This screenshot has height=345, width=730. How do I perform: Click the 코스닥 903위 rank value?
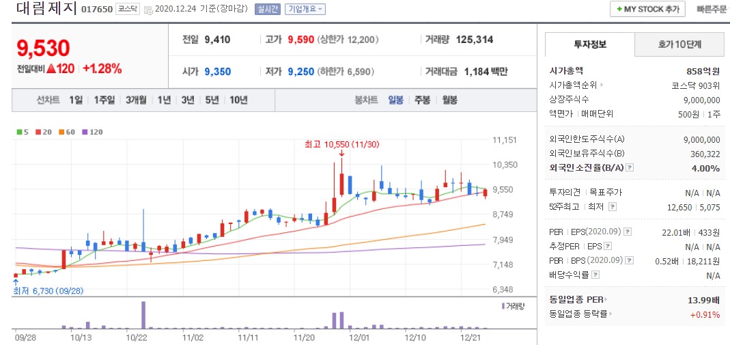pos(695,85)
